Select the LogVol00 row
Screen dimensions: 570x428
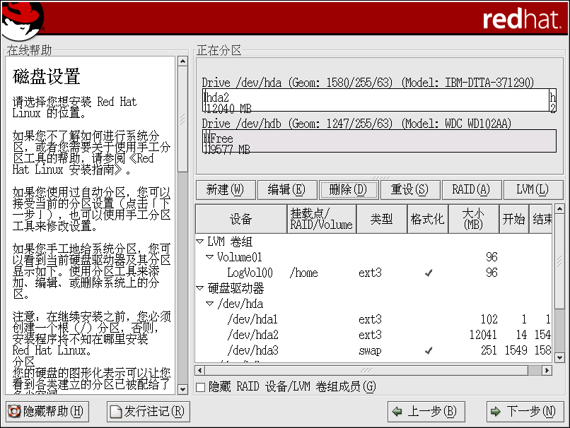373,273
